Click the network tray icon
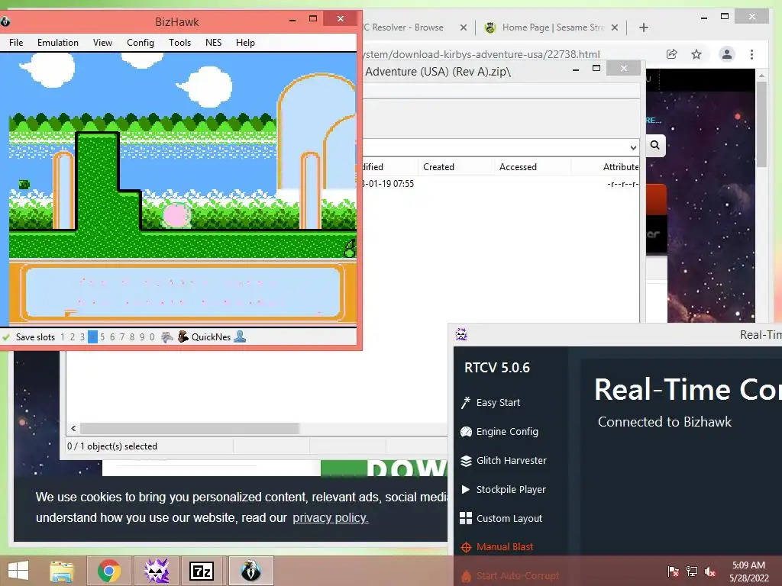Screen dimensions: 782x586 coord(692,572)
